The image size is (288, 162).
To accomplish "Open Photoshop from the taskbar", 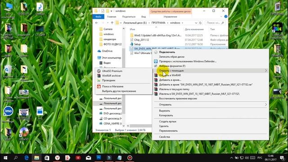I will (99, 157).
